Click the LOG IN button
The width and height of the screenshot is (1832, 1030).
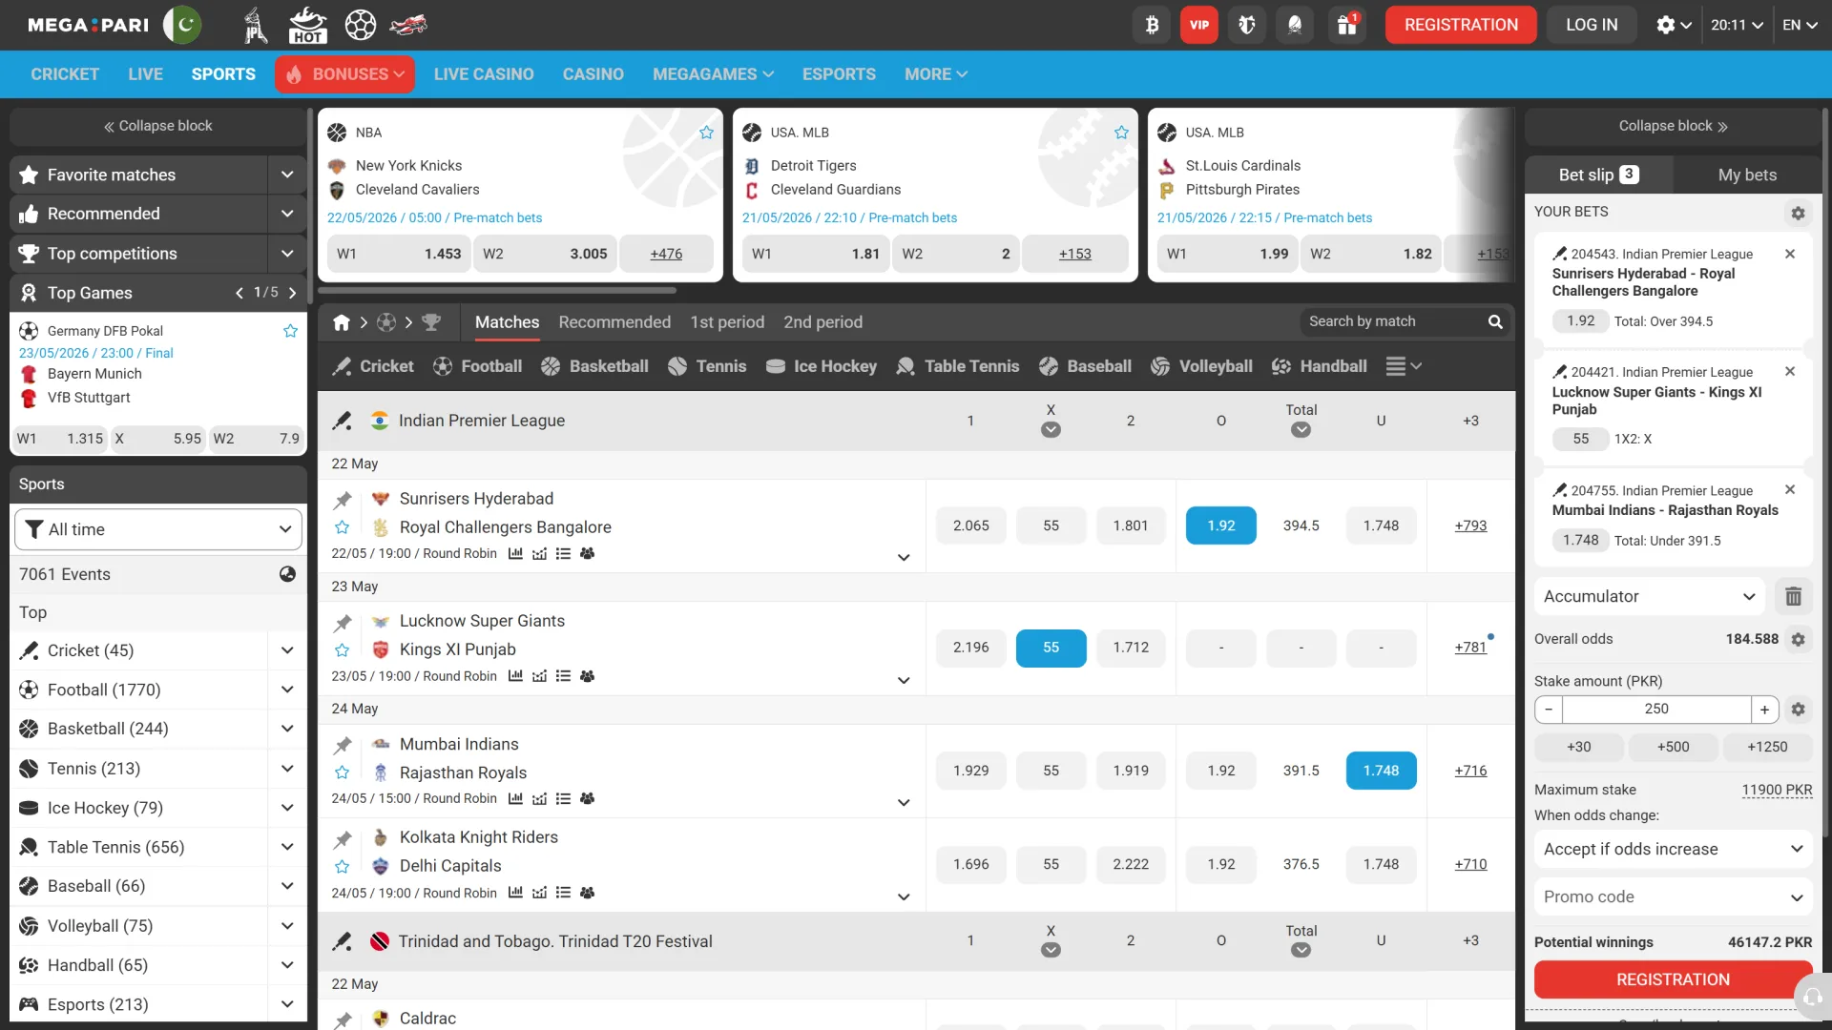1592,25
